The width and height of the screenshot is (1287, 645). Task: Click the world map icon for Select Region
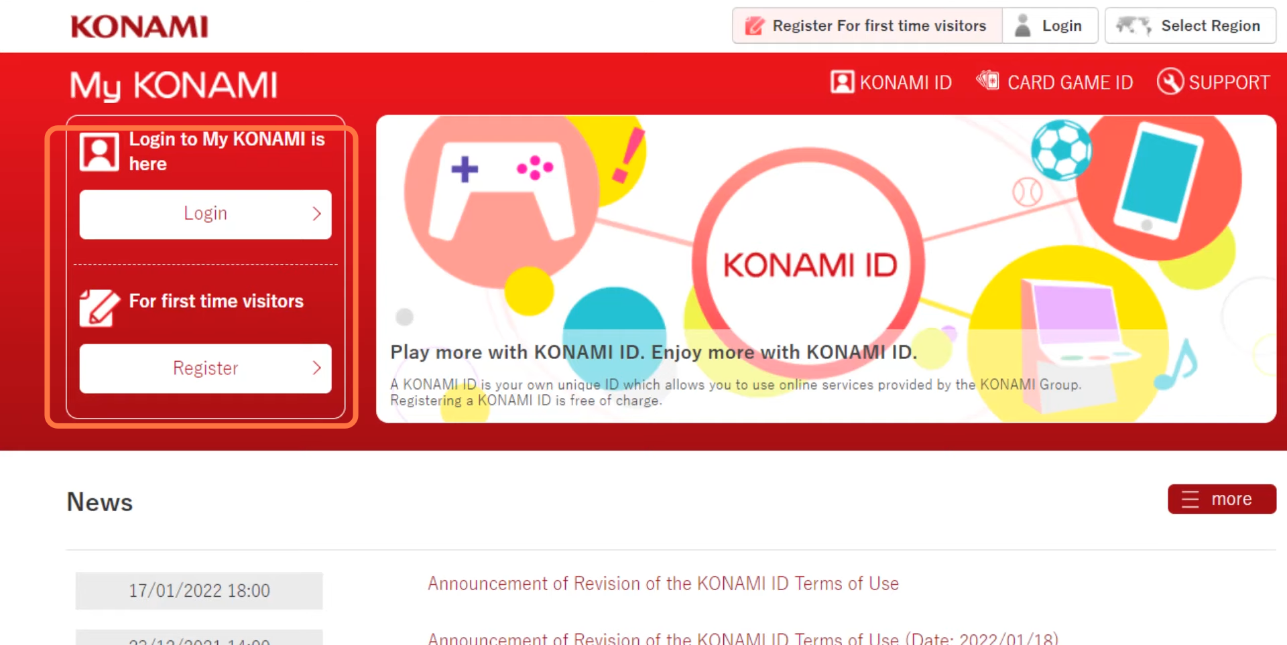coord(1133,25)
